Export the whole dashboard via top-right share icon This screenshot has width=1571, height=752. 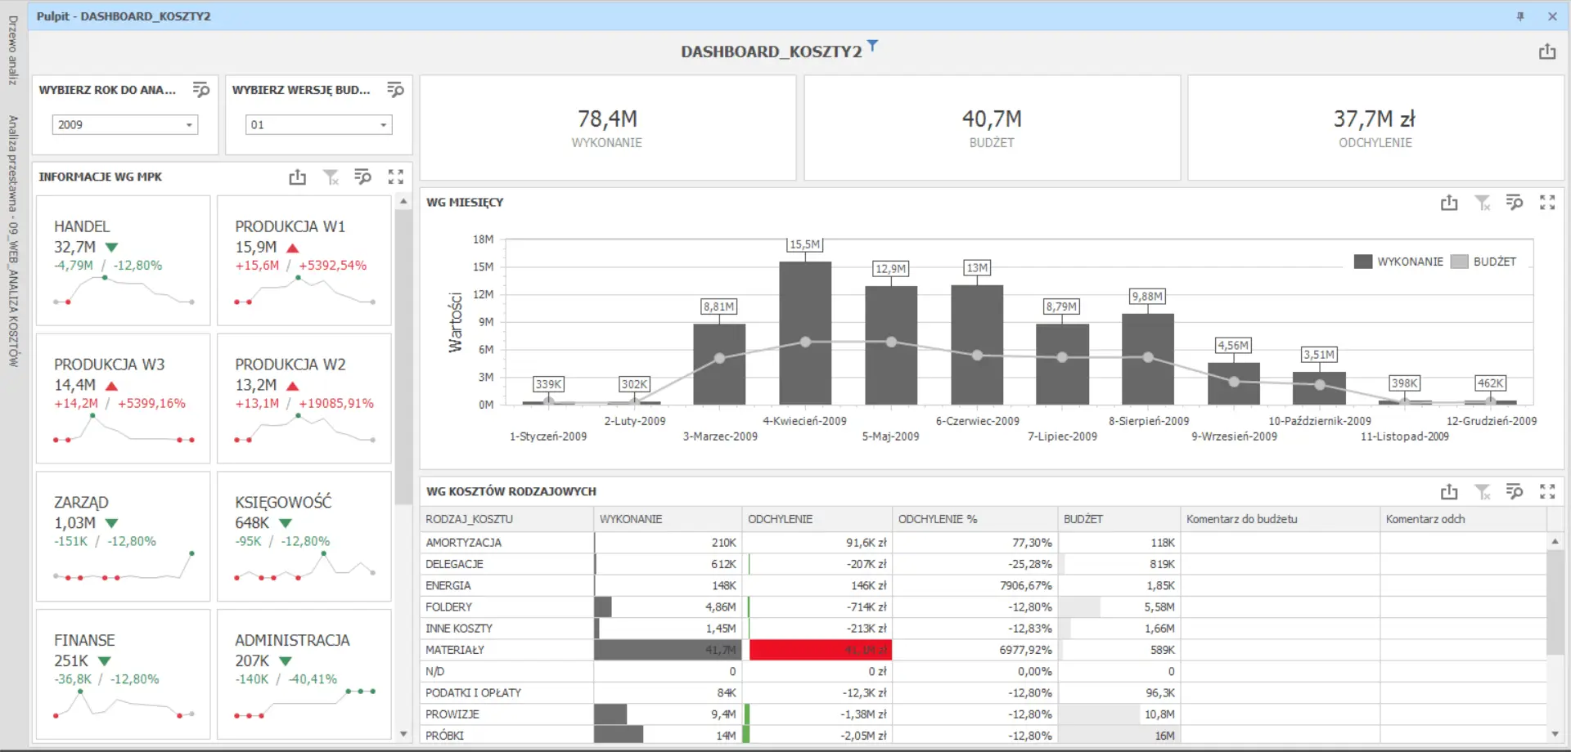(x=1546, y=51)
